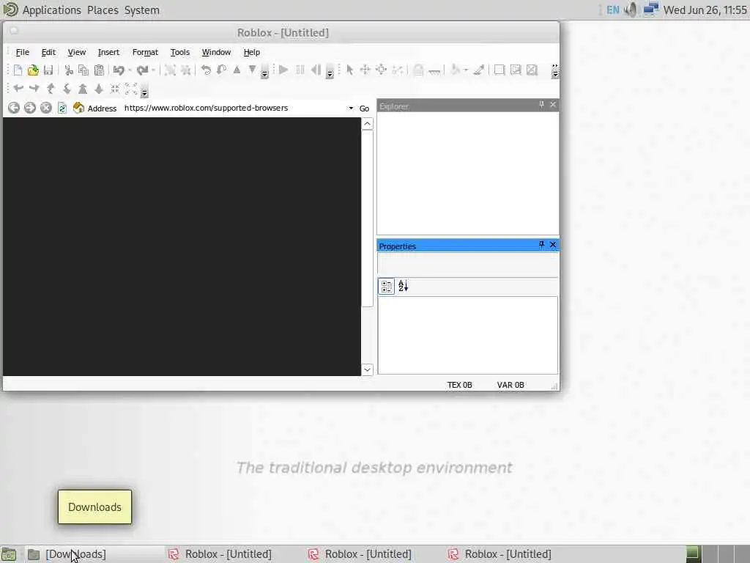The image size is (750, 563).
Task: Paste from clipboard toolbar icon
Action: [x=99, y=70]
